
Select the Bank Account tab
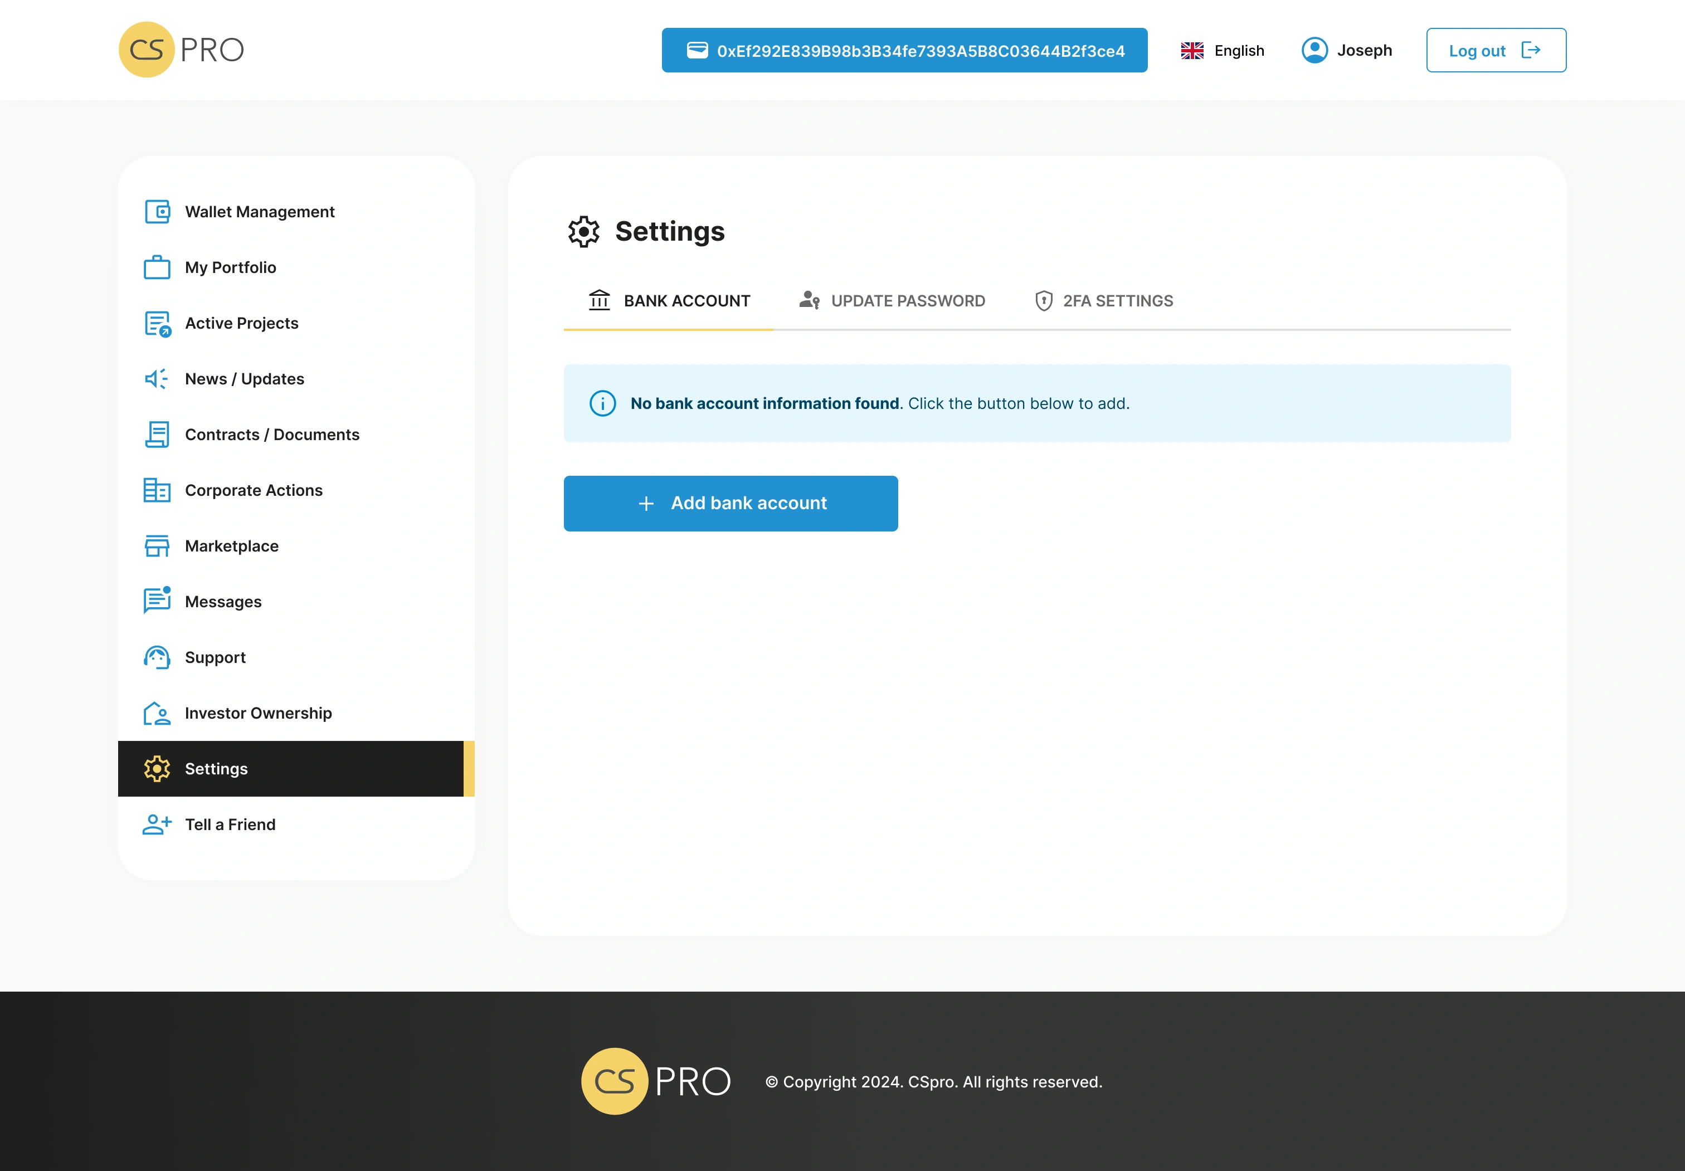669,301
